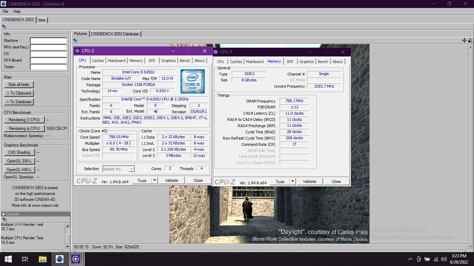Click Close button in right CPU-Z window
This screenshot has height=266, width=474.
tap(336, 181)
